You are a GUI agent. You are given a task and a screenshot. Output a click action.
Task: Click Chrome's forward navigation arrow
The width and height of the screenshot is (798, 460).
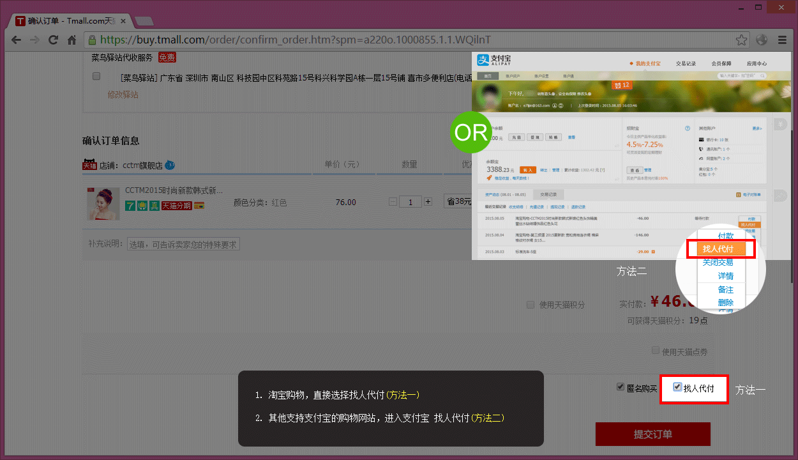pyautogui.click(x=34, y=40)
